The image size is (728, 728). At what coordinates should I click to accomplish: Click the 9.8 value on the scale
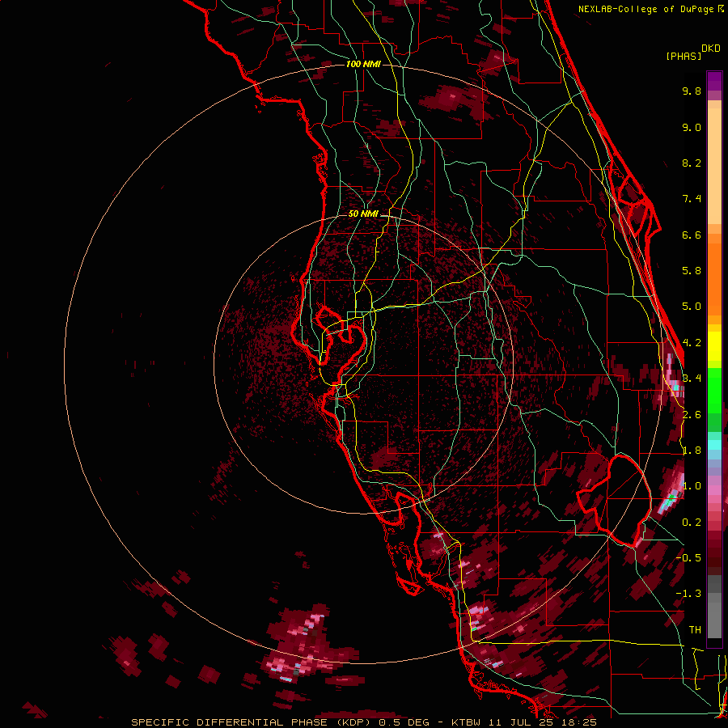click(692, 91)
